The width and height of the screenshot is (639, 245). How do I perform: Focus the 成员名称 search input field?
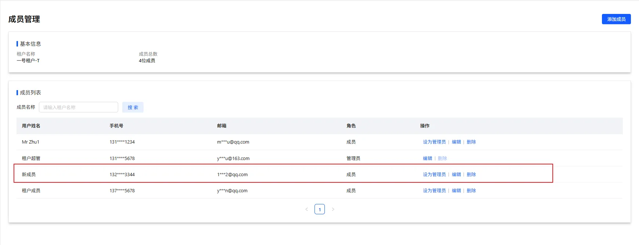point(79,107)
